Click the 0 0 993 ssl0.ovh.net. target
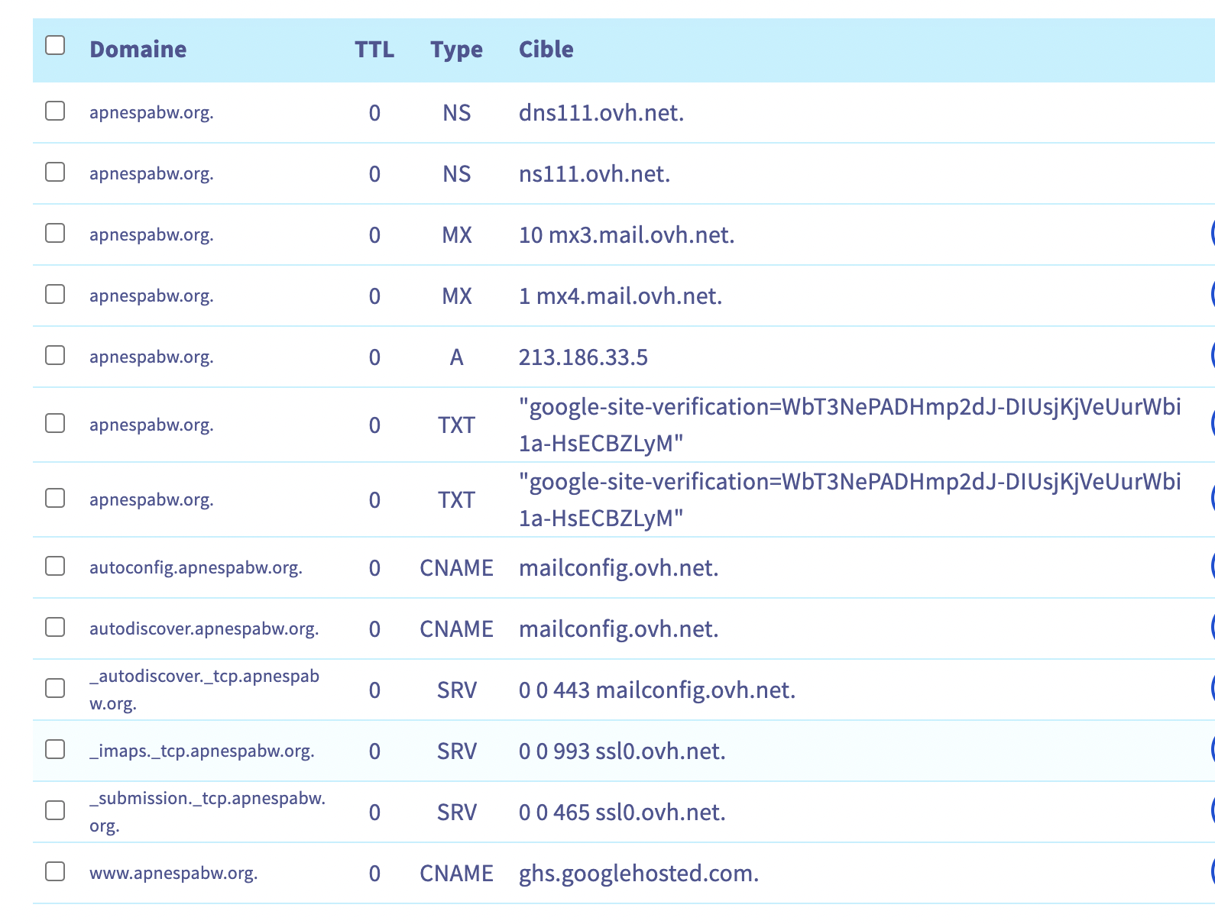This screenshot has height=924, width=1215. pyautogui.click(x=622, y=751)
